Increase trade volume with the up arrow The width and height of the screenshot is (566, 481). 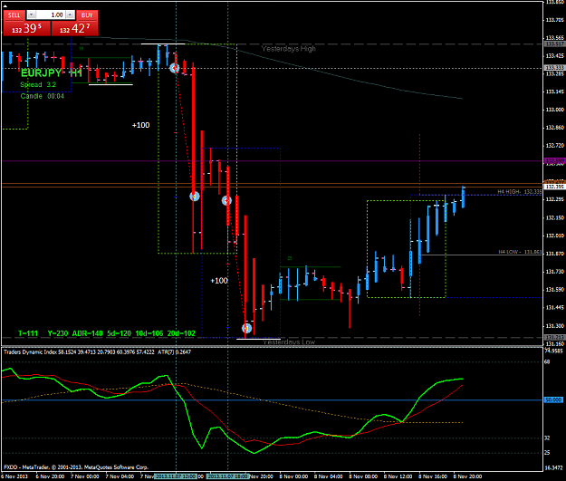(71, 14)
